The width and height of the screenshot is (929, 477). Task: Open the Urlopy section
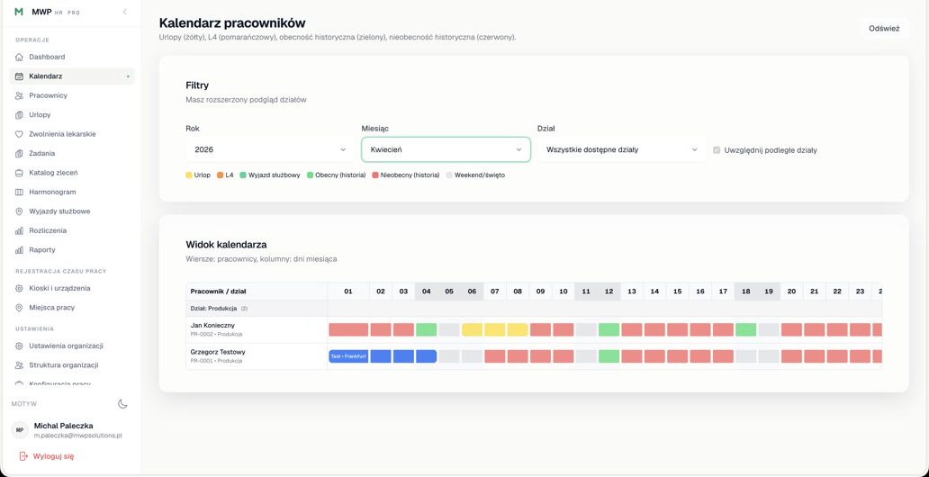(72, 115)
